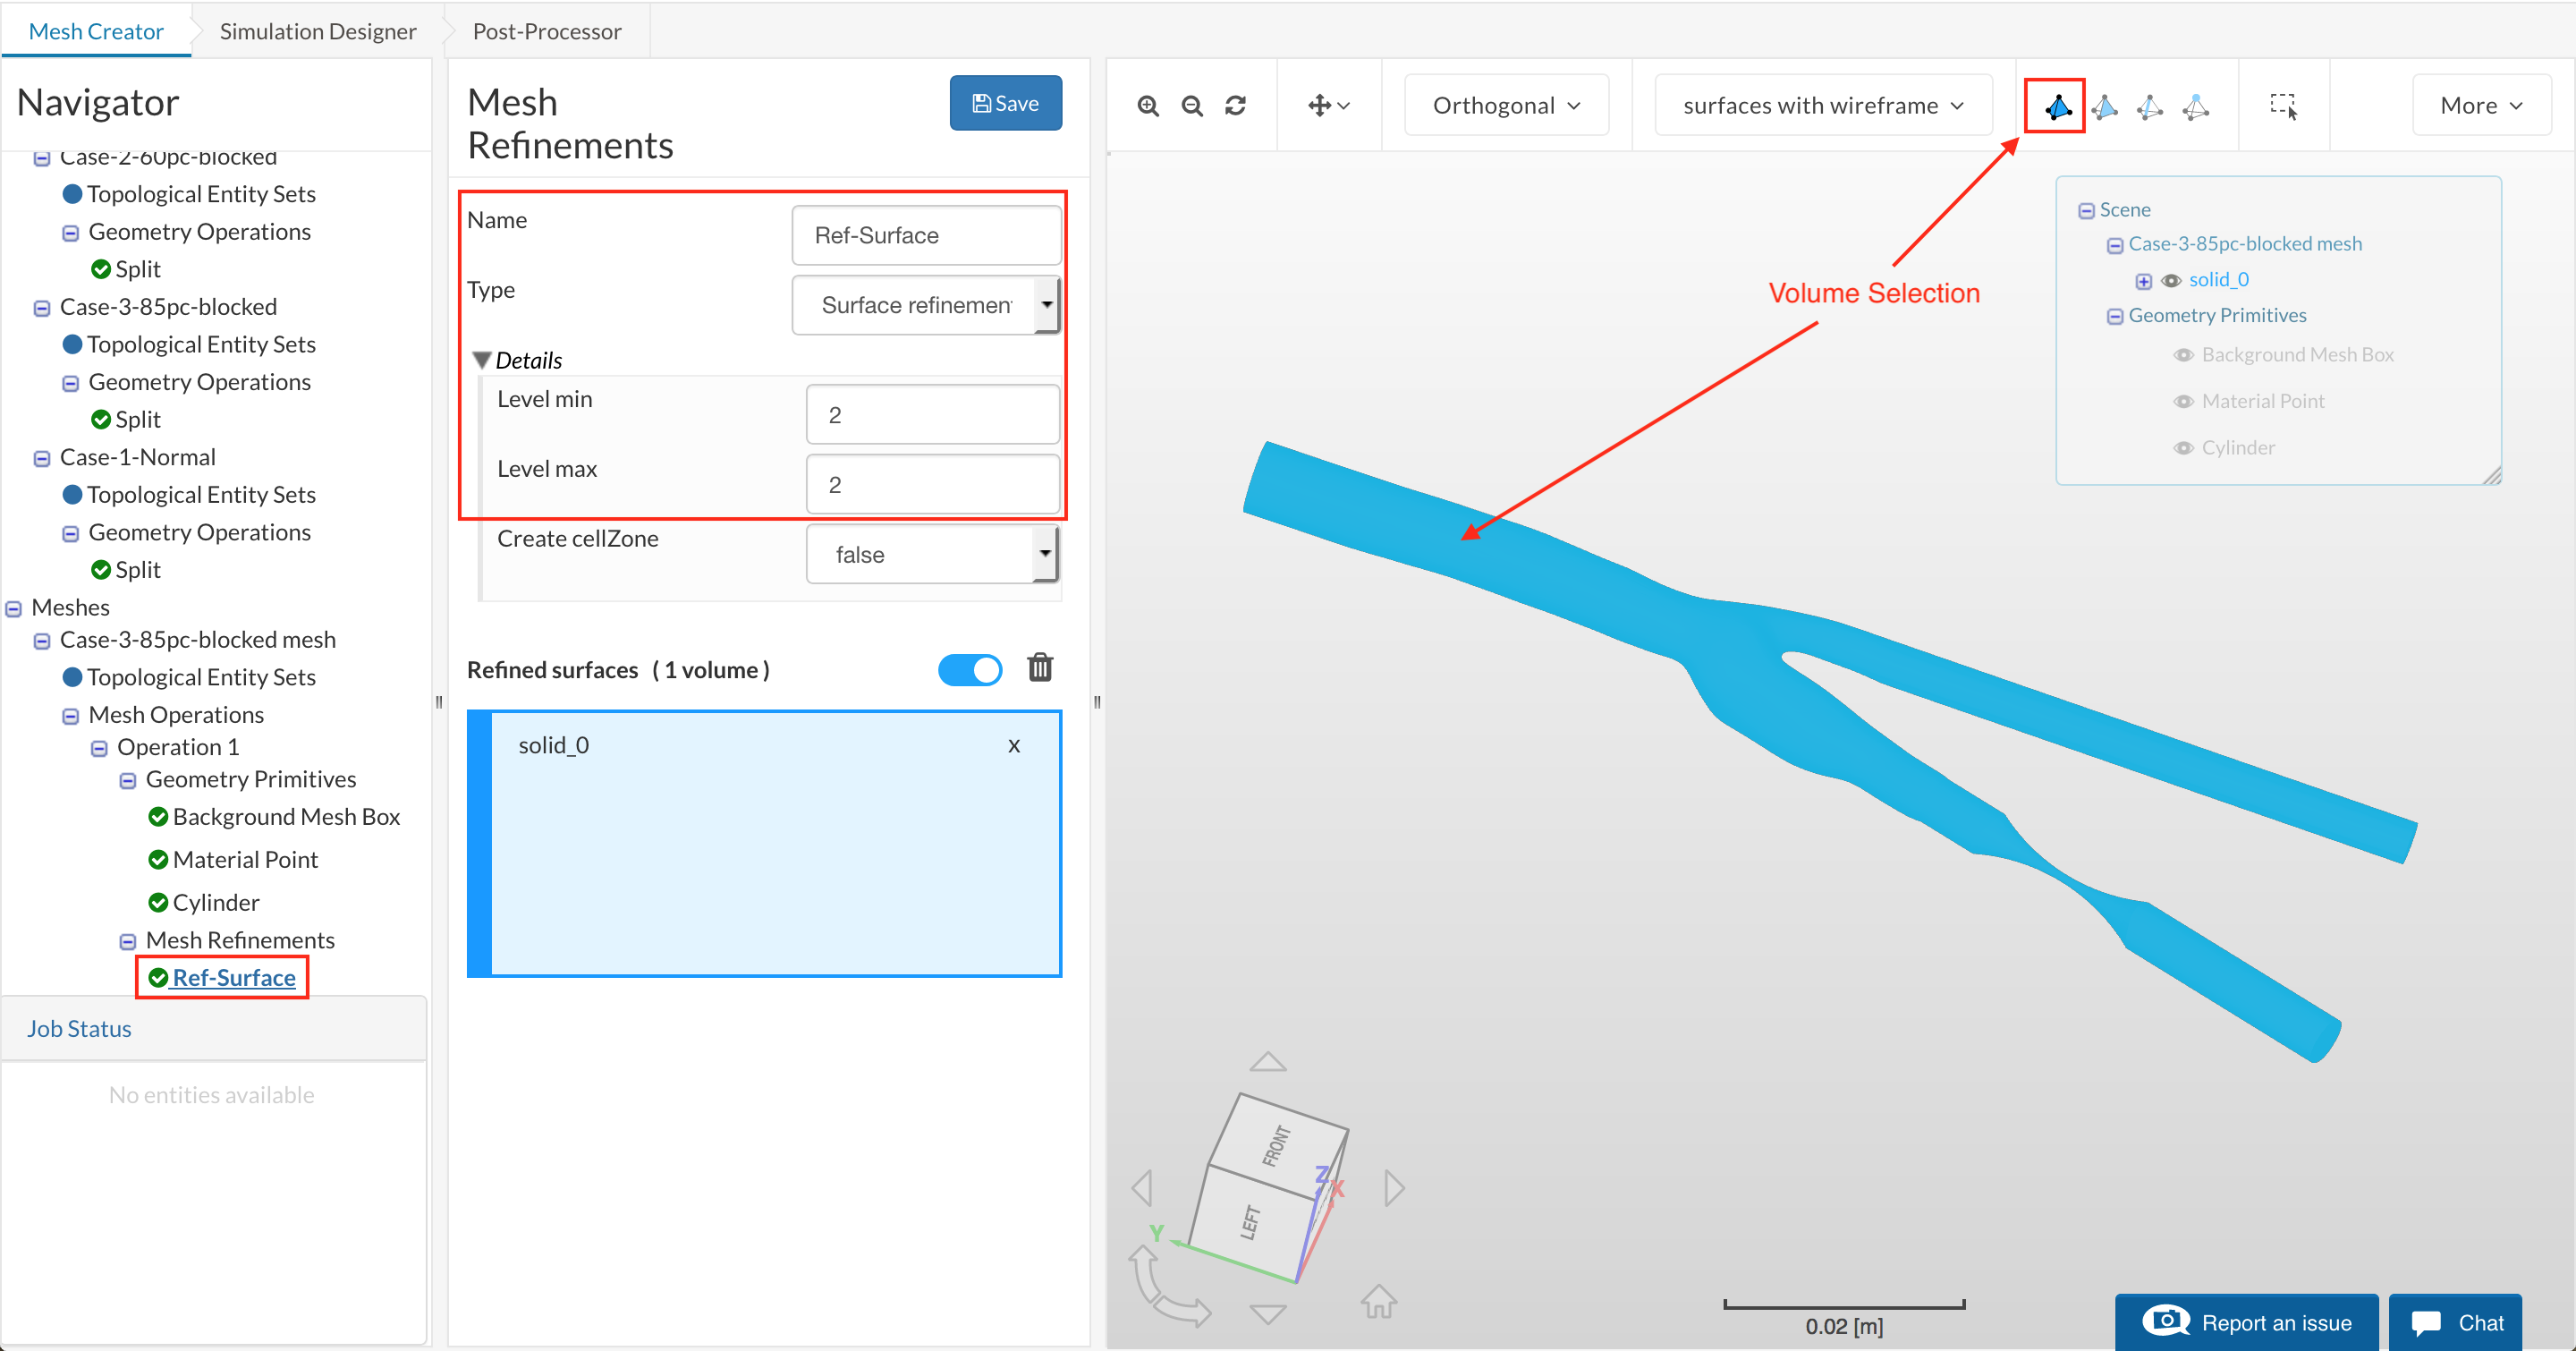Switch to the Post-Processor tab
This screenshot has height=1351, width=2576.
tap(546, 31)
